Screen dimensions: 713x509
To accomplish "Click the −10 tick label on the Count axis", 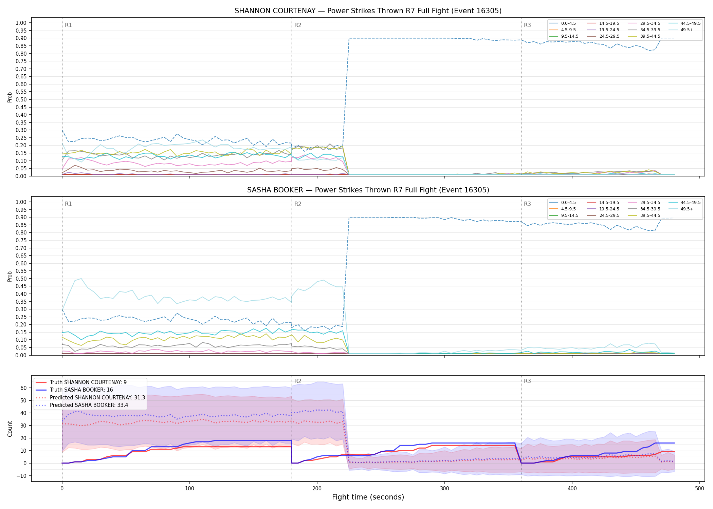I will 21,476.
